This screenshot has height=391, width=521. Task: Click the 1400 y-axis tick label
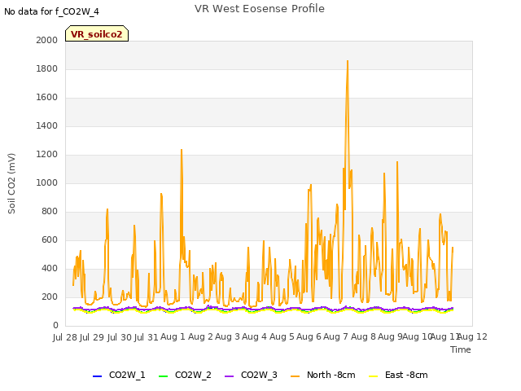pos(47,126)
